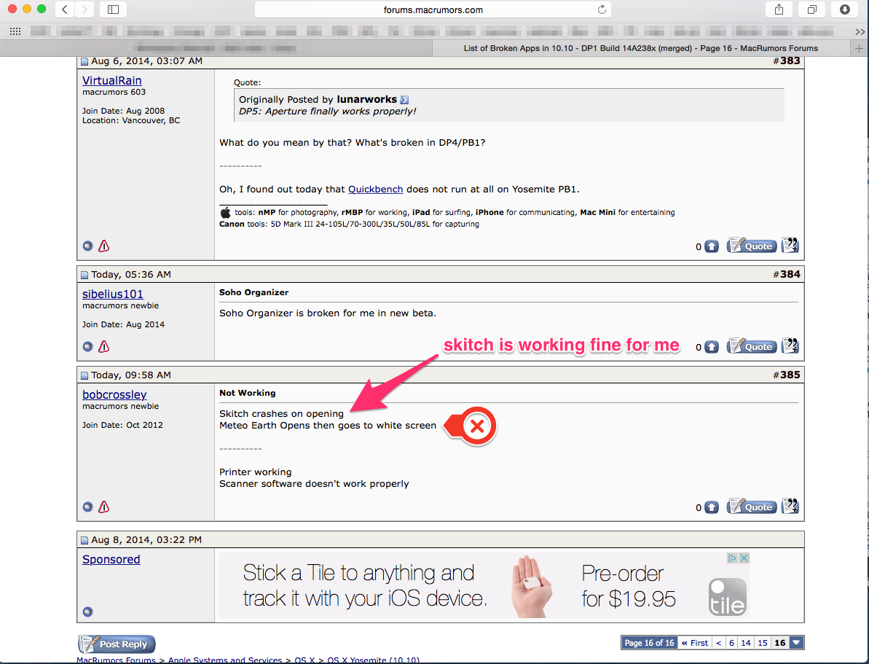This screenshot has width=869, height=664.
Task: Go to page 15
Action: coord(763,643)
